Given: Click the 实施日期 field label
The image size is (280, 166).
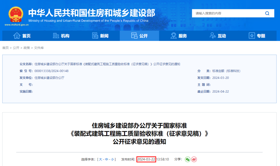Looking at the screenshot, I should pyautogui.click(x=26, y=92).
